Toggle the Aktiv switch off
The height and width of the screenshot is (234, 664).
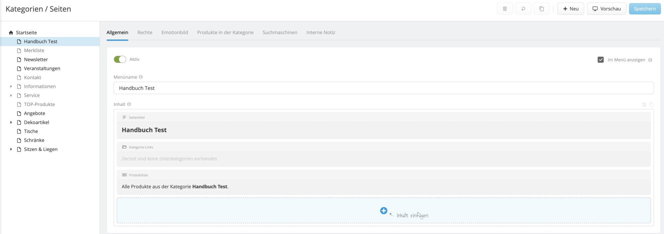120,59
